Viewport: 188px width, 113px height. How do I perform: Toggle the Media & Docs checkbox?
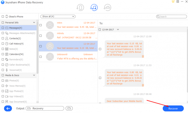[x=3, y=75]
